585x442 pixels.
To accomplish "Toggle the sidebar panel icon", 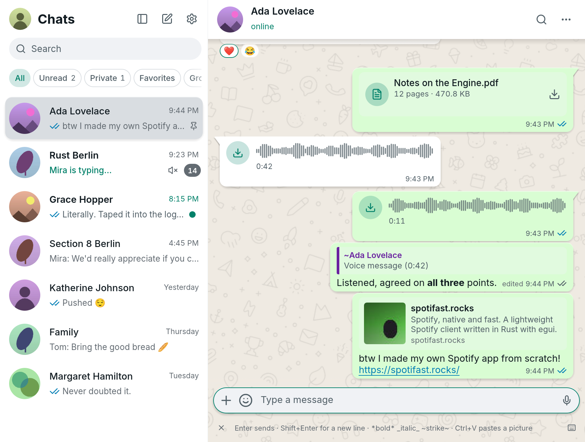I will coord(142,19).
